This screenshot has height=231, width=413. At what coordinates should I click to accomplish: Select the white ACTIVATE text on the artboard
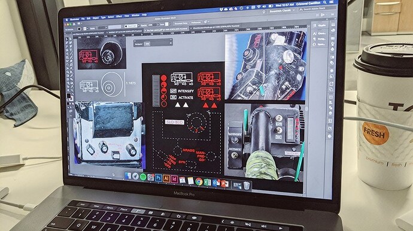[186, 98]
